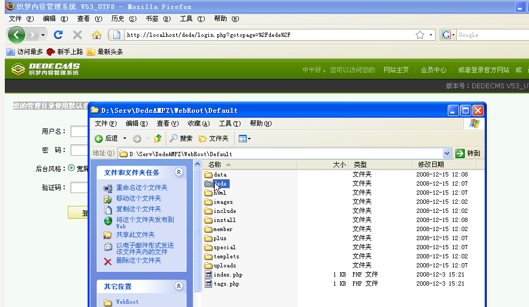Click task pane scrollbar up arrow

click(197, 164)
